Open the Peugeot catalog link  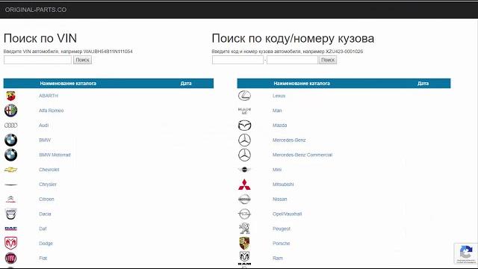click(x=282, y=229)
